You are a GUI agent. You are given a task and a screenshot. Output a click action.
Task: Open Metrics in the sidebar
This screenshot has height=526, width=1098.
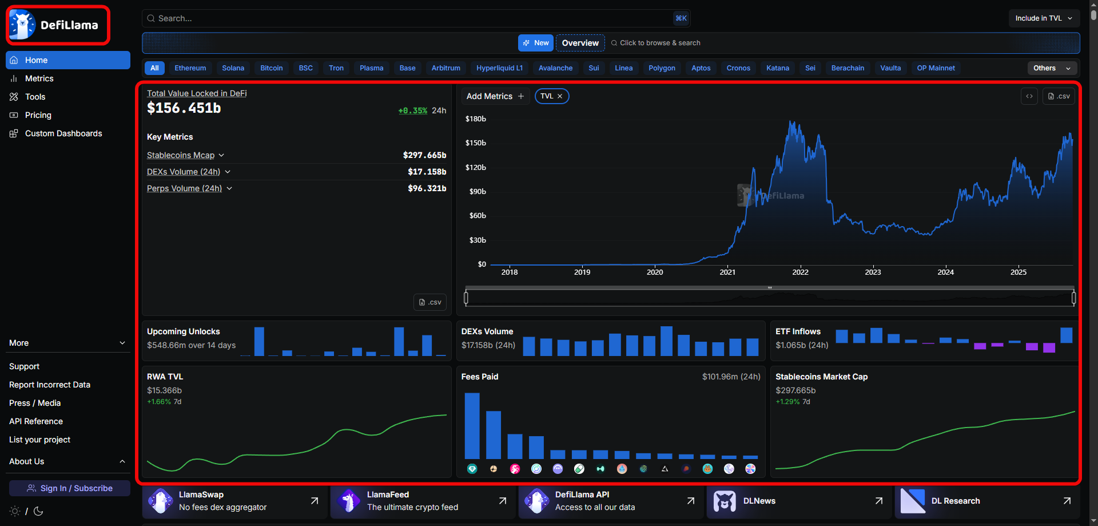pyautogui.click(x=39, y=78)
